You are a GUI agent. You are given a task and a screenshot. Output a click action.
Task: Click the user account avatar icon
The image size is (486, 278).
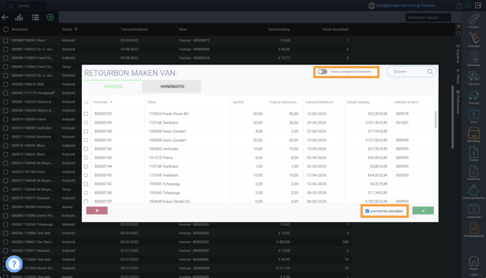point(371,6)
